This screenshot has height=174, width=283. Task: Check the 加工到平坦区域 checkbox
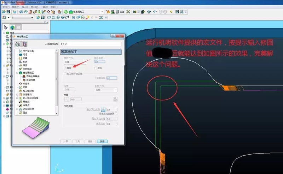pyautogui.click(x=65, y=74)
